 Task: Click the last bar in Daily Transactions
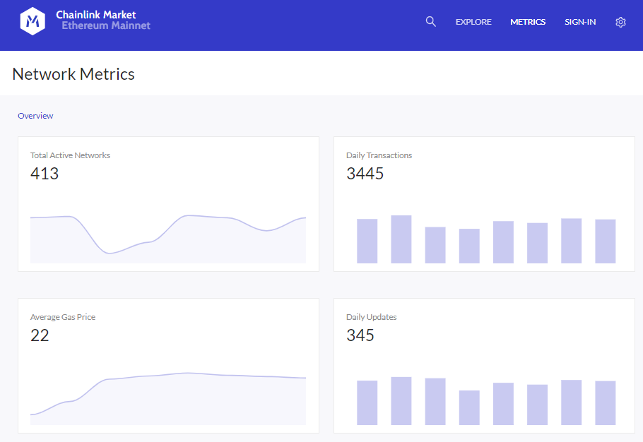point(606,241)
